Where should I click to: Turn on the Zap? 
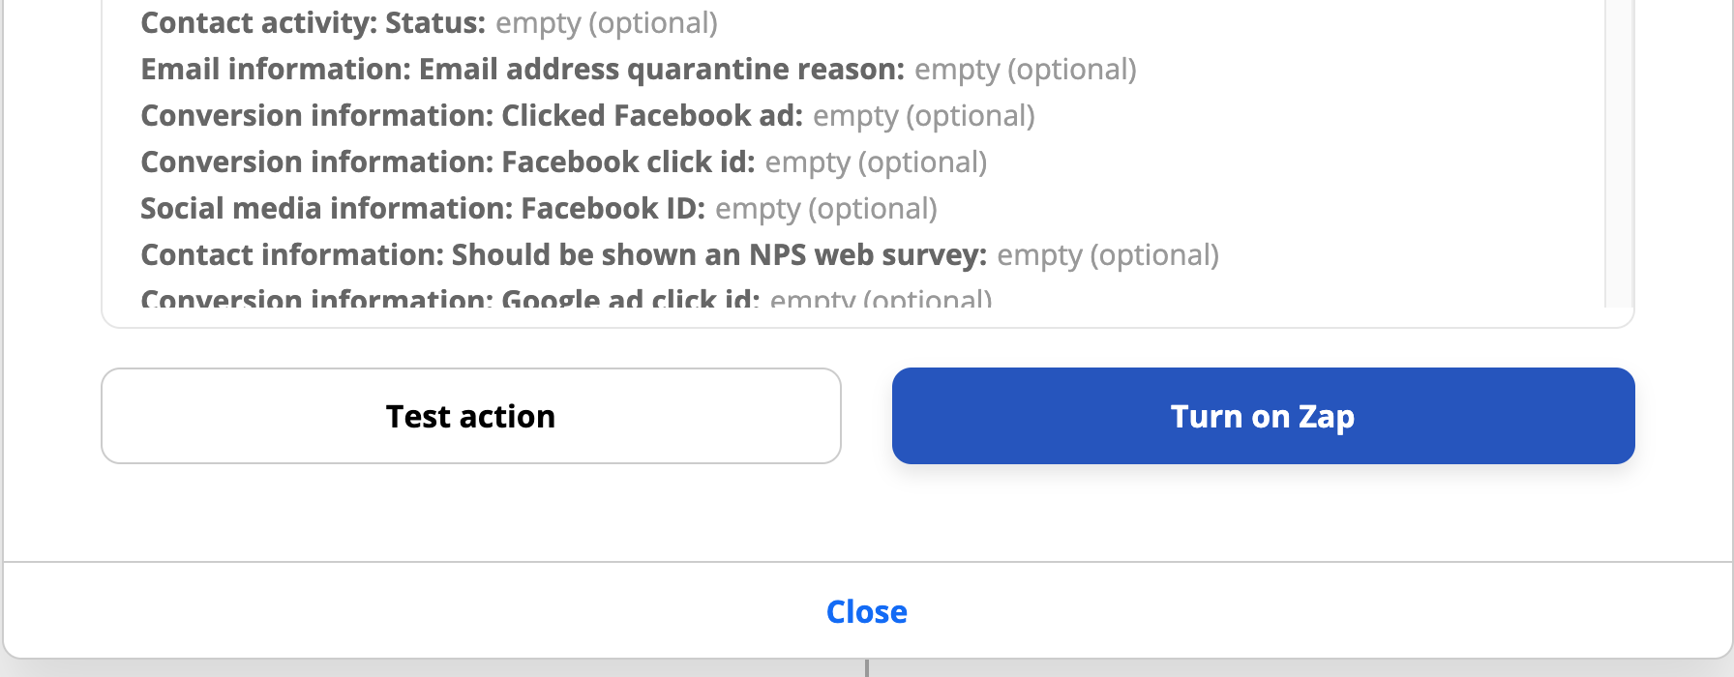click(x=1263, y=416)
